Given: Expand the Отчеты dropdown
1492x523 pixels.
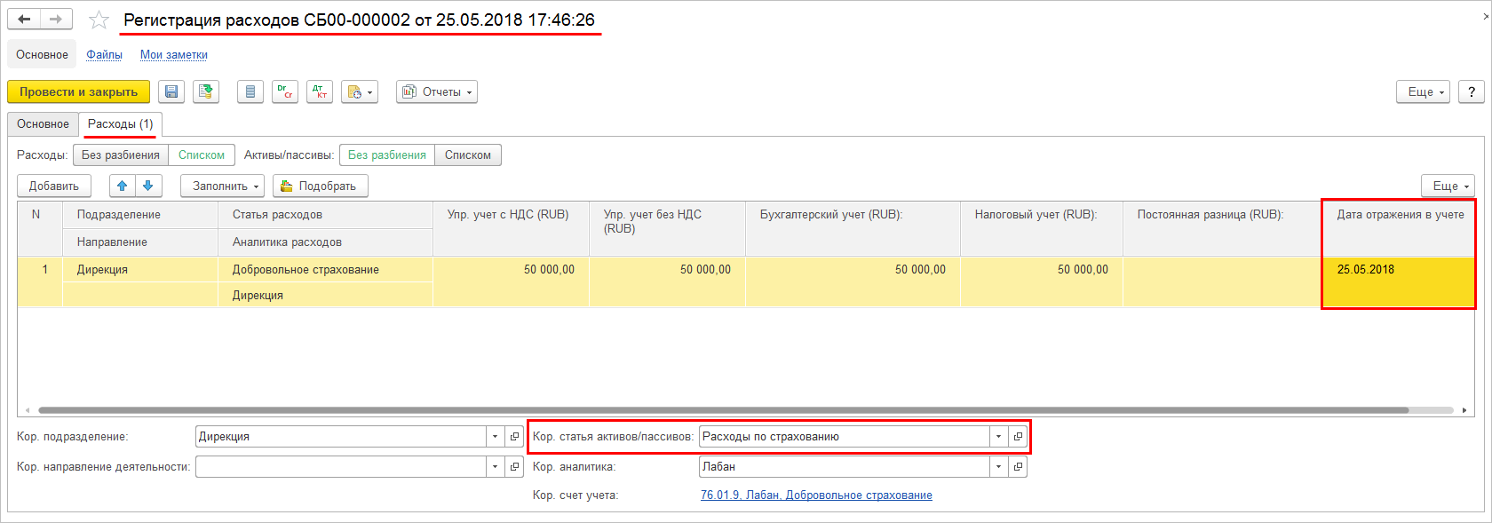Looking at the screenshot, I should click(437, 91).
